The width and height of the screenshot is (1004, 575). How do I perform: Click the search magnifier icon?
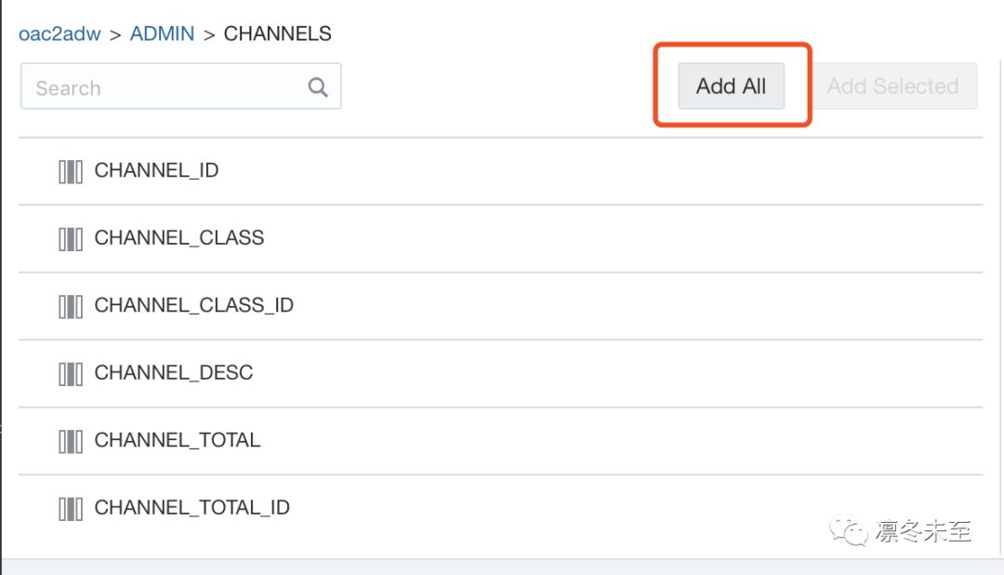click(x=318, y=87)
